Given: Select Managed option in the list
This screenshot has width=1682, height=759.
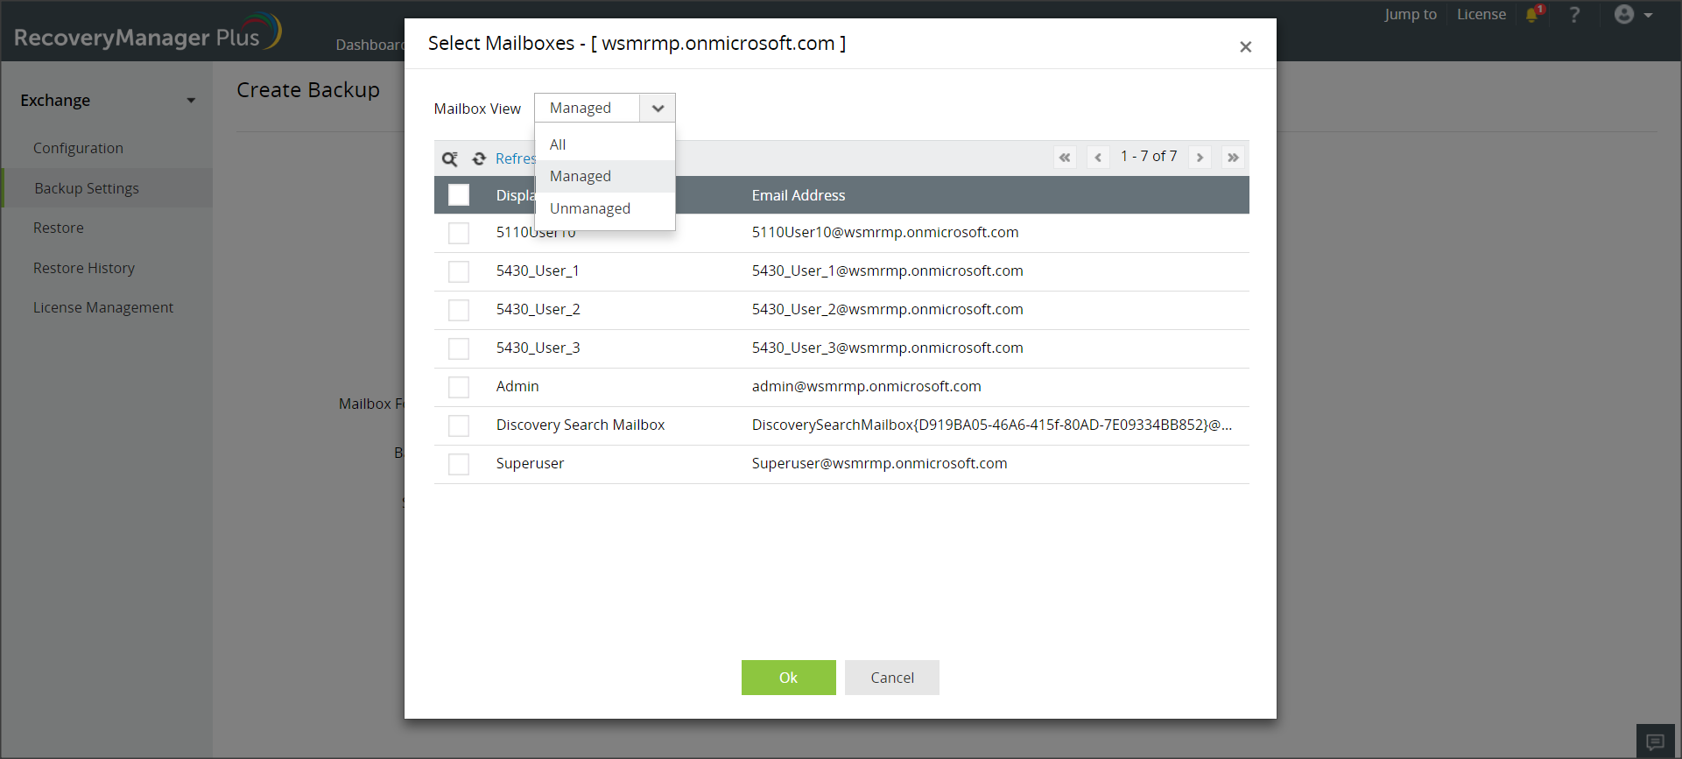Looking at the screenshot, I should coord(605,176).
